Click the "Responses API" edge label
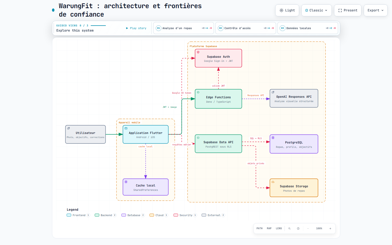The image size is (392, 245). (x=256, y=96)
